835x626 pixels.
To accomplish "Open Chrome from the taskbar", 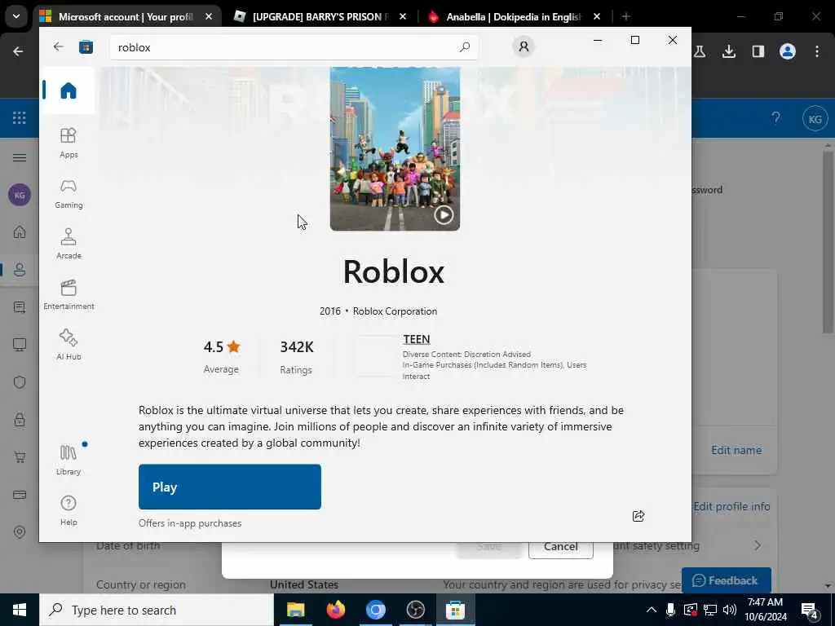I will pos(375,610).
